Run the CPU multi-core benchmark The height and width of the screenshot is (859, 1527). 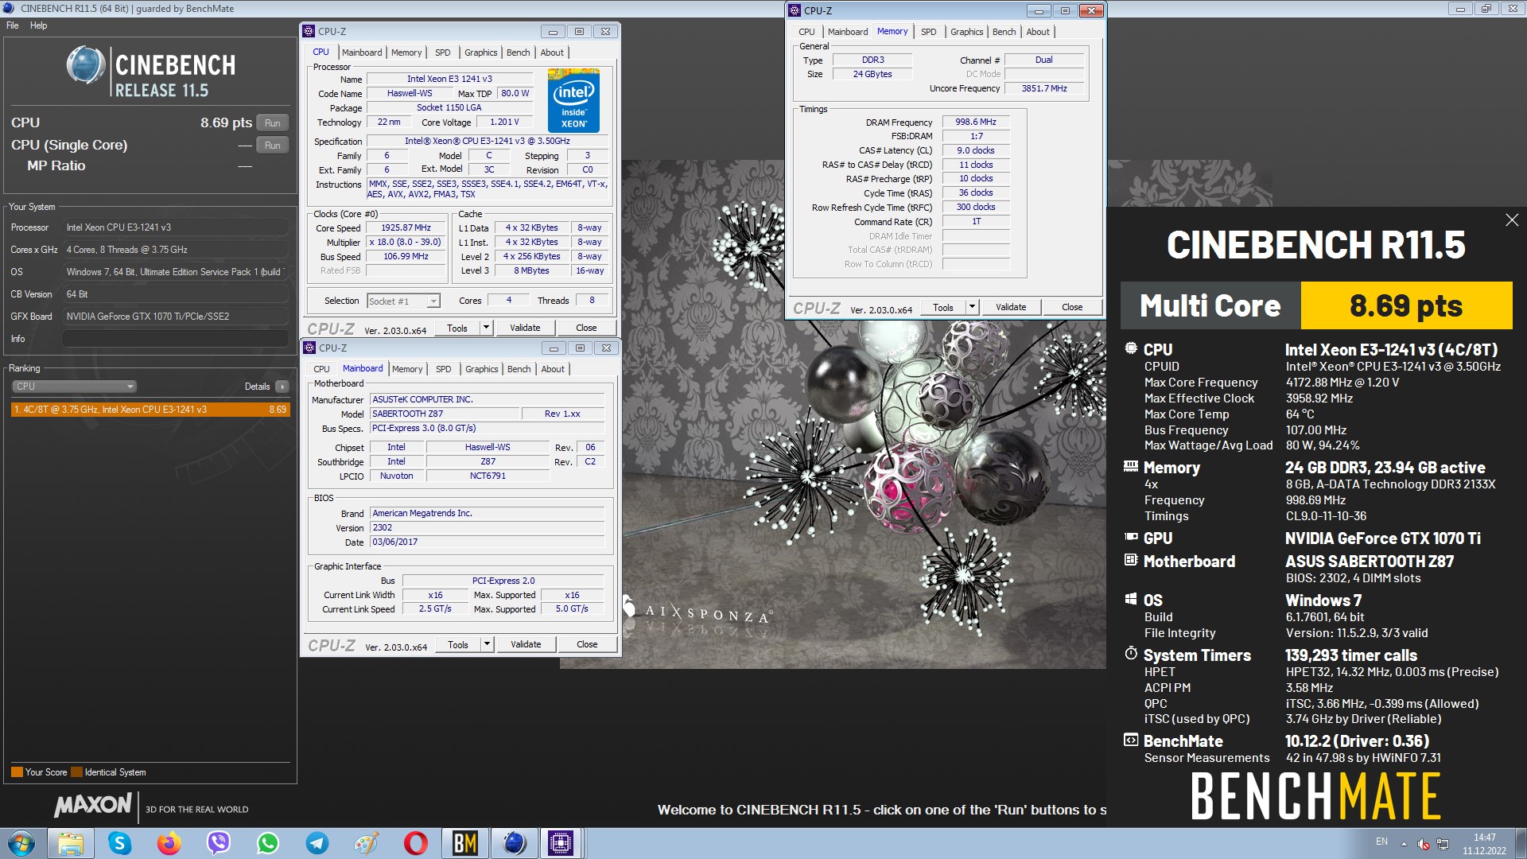pyautogui.click(x=273, y=123)
